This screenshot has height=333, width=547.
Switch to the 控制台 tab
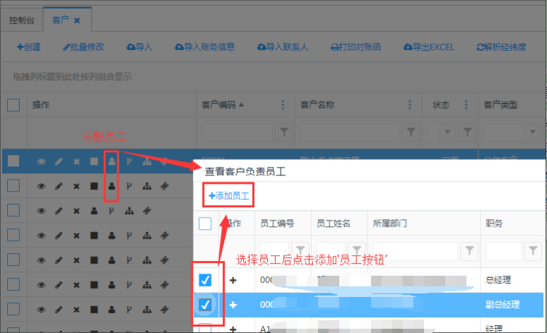pyautogui.click(x=22, y=21)
